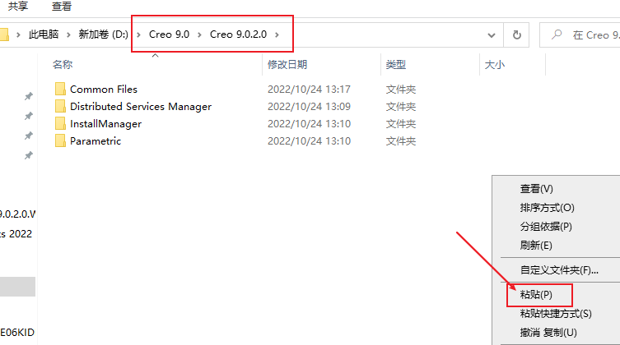This screenshot has width=620, height=345.
Task: Expand chevron after Creo 9.0 breadcrumb
Action: [x=200, y=34]
